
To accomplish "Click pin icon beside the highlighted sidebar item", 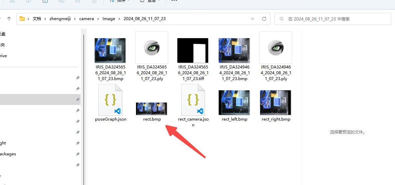I will 78,99.
